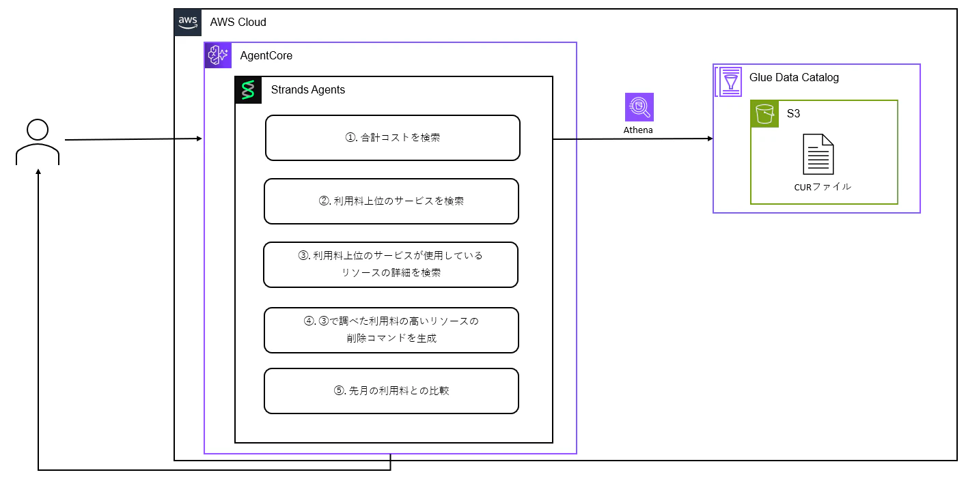Screen dimensions: 966x479
Task: Click the Strands Agents icon
Action: point(249,90)
